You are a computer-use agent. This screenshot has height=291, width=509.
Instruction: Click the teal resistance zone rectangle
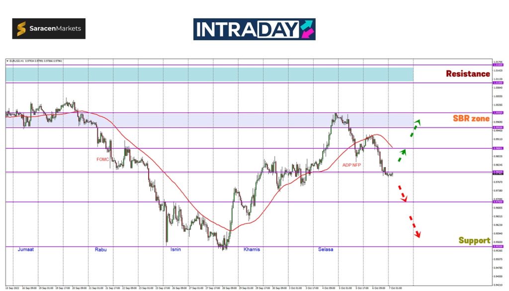coord(209,74)
